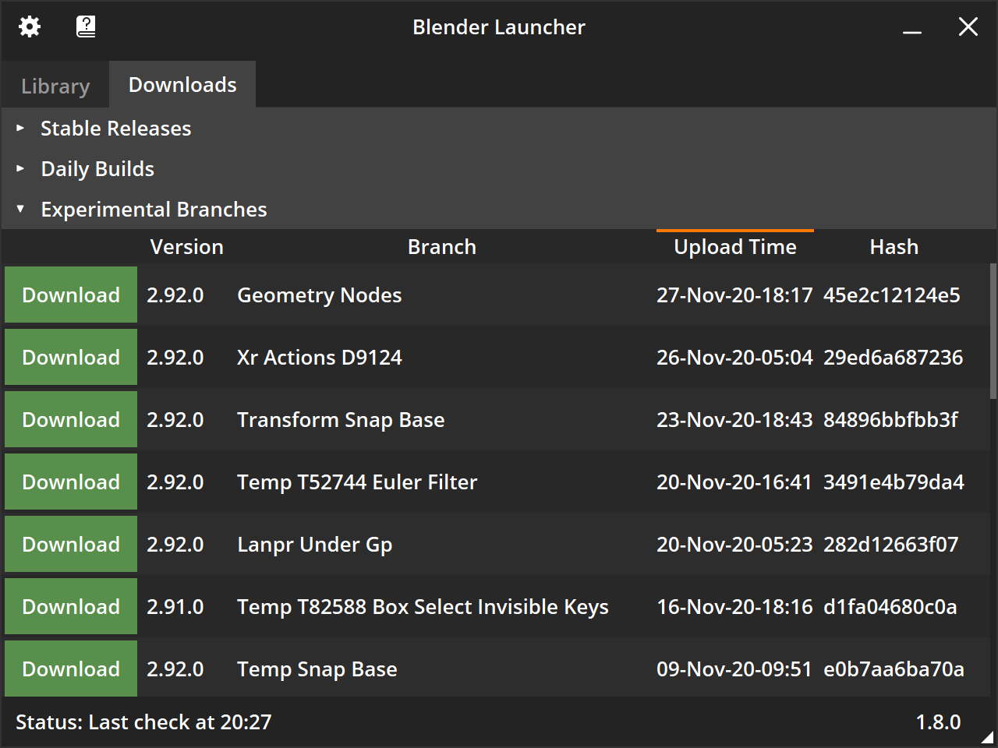Click the window resize grip corner
998x748 pixels.
click(x=988, y=737)
